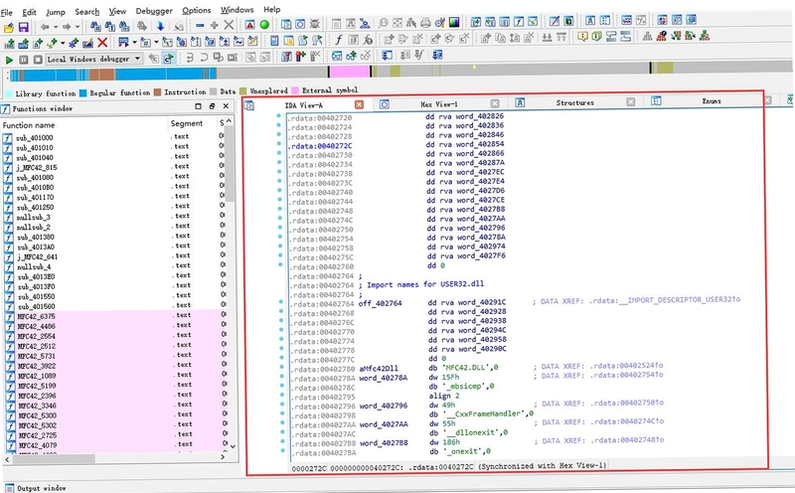Screen dimensions: 795x493
Task: Click the italic f function icon
Action: [339, 39]
